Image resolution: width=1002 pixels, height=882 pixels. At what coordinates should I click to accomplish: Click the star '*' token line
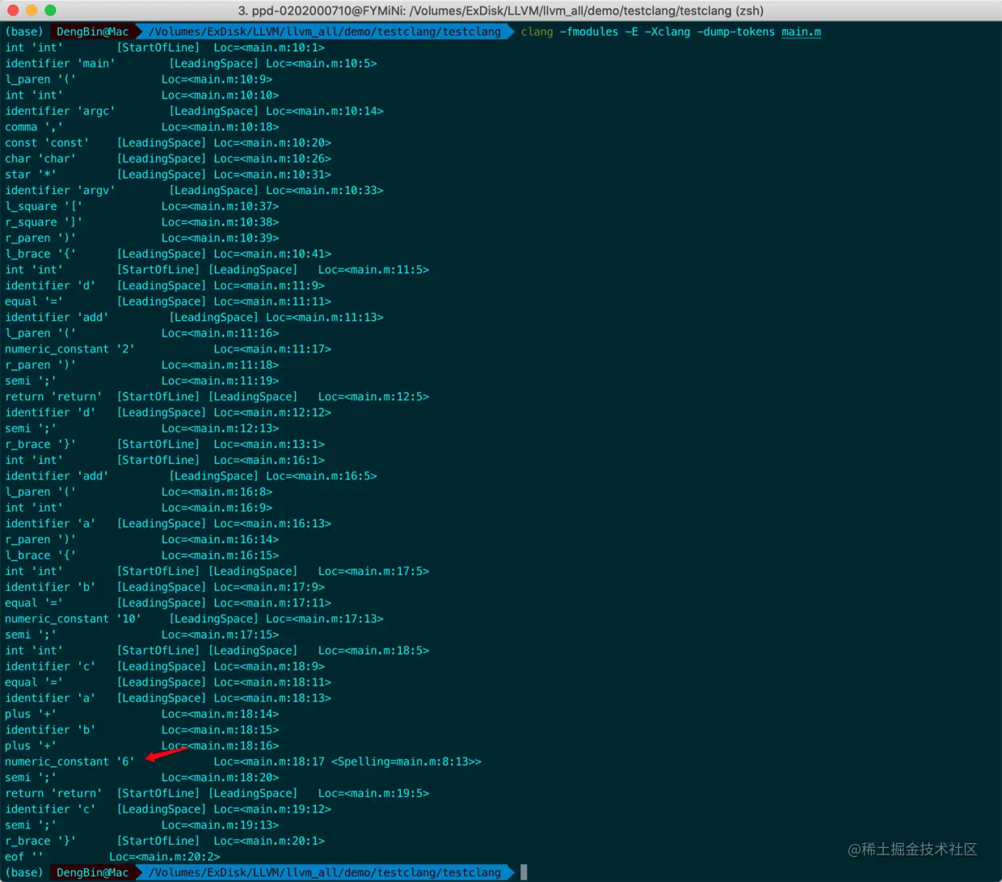pyautogui.click(x=168, y=175)
